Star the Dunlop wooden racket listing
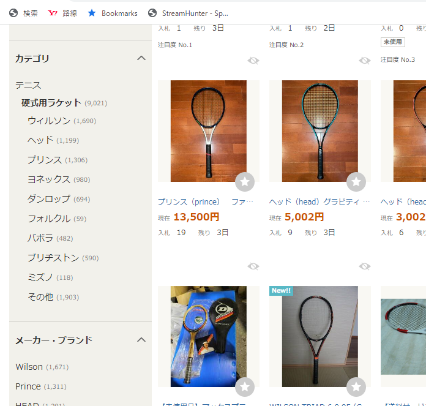Image resolution: width=426 pixels, height=406 pixels. [x=244, y=386]
